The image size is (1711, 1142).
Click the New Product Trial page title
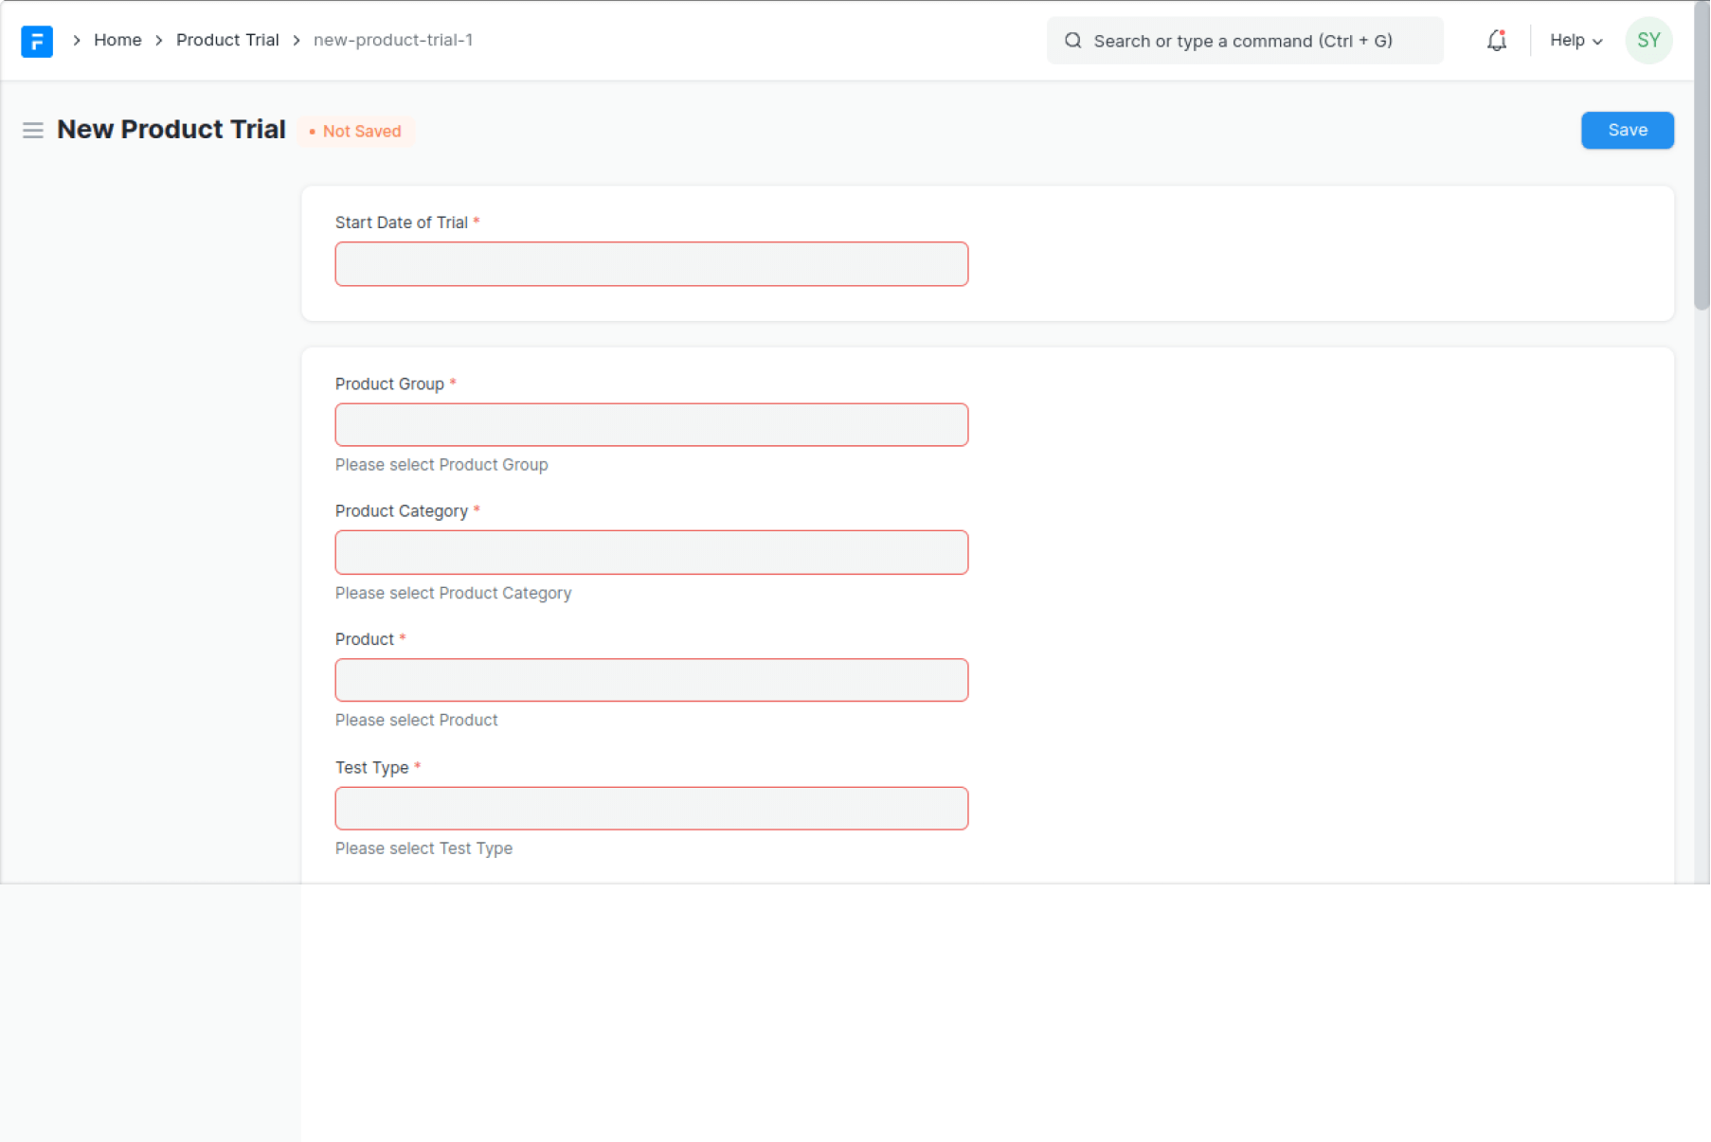[x=171, y=130]
